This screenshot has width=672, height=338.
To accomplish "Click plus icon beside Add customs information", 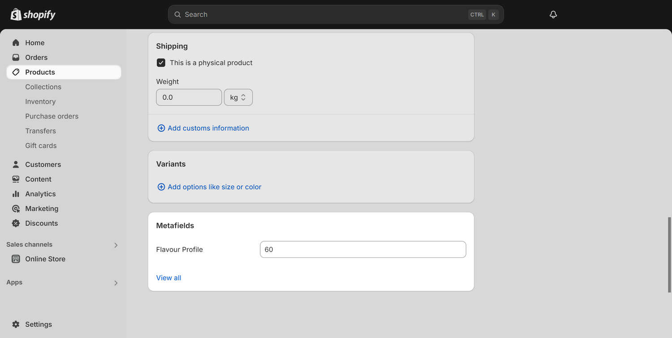I will pyautogui.click(x=161, y=128).
